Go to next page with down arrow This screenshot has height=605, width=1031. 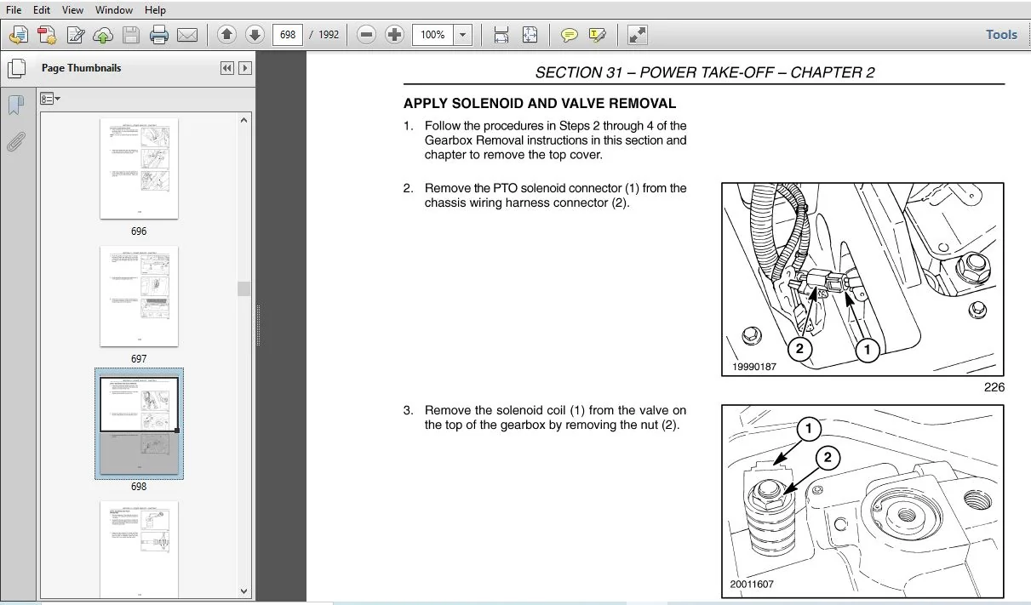(x=255, y=35)
